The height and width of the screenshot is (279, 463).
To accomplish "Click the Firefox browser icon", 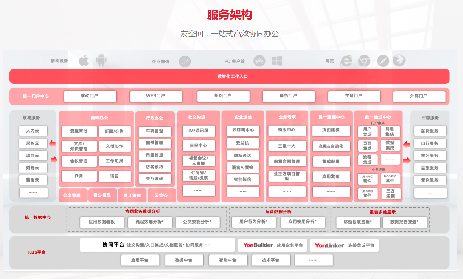I will click(399, 60).
